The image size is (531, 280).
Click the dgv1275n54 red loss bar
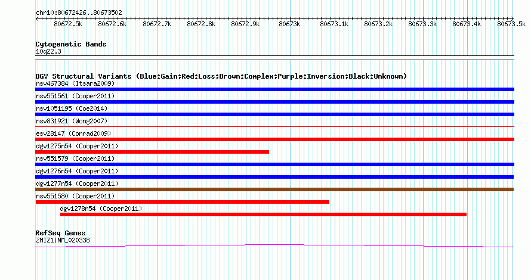tap(152, 152)
